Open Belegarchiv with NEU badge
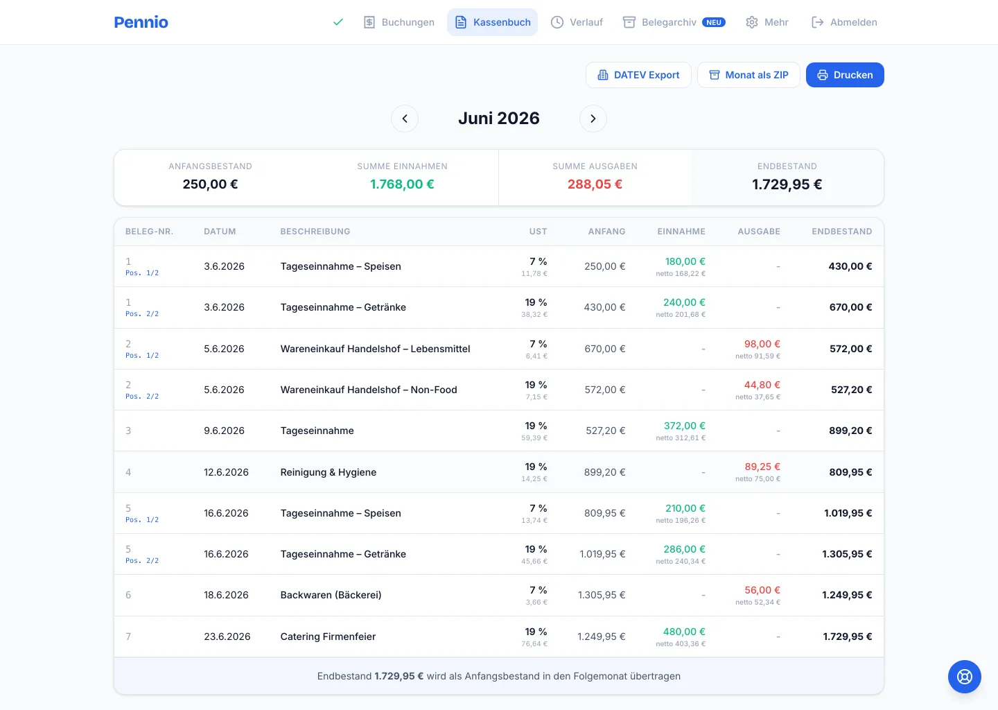Screen dimensions: 998x710 click(674, 22)
